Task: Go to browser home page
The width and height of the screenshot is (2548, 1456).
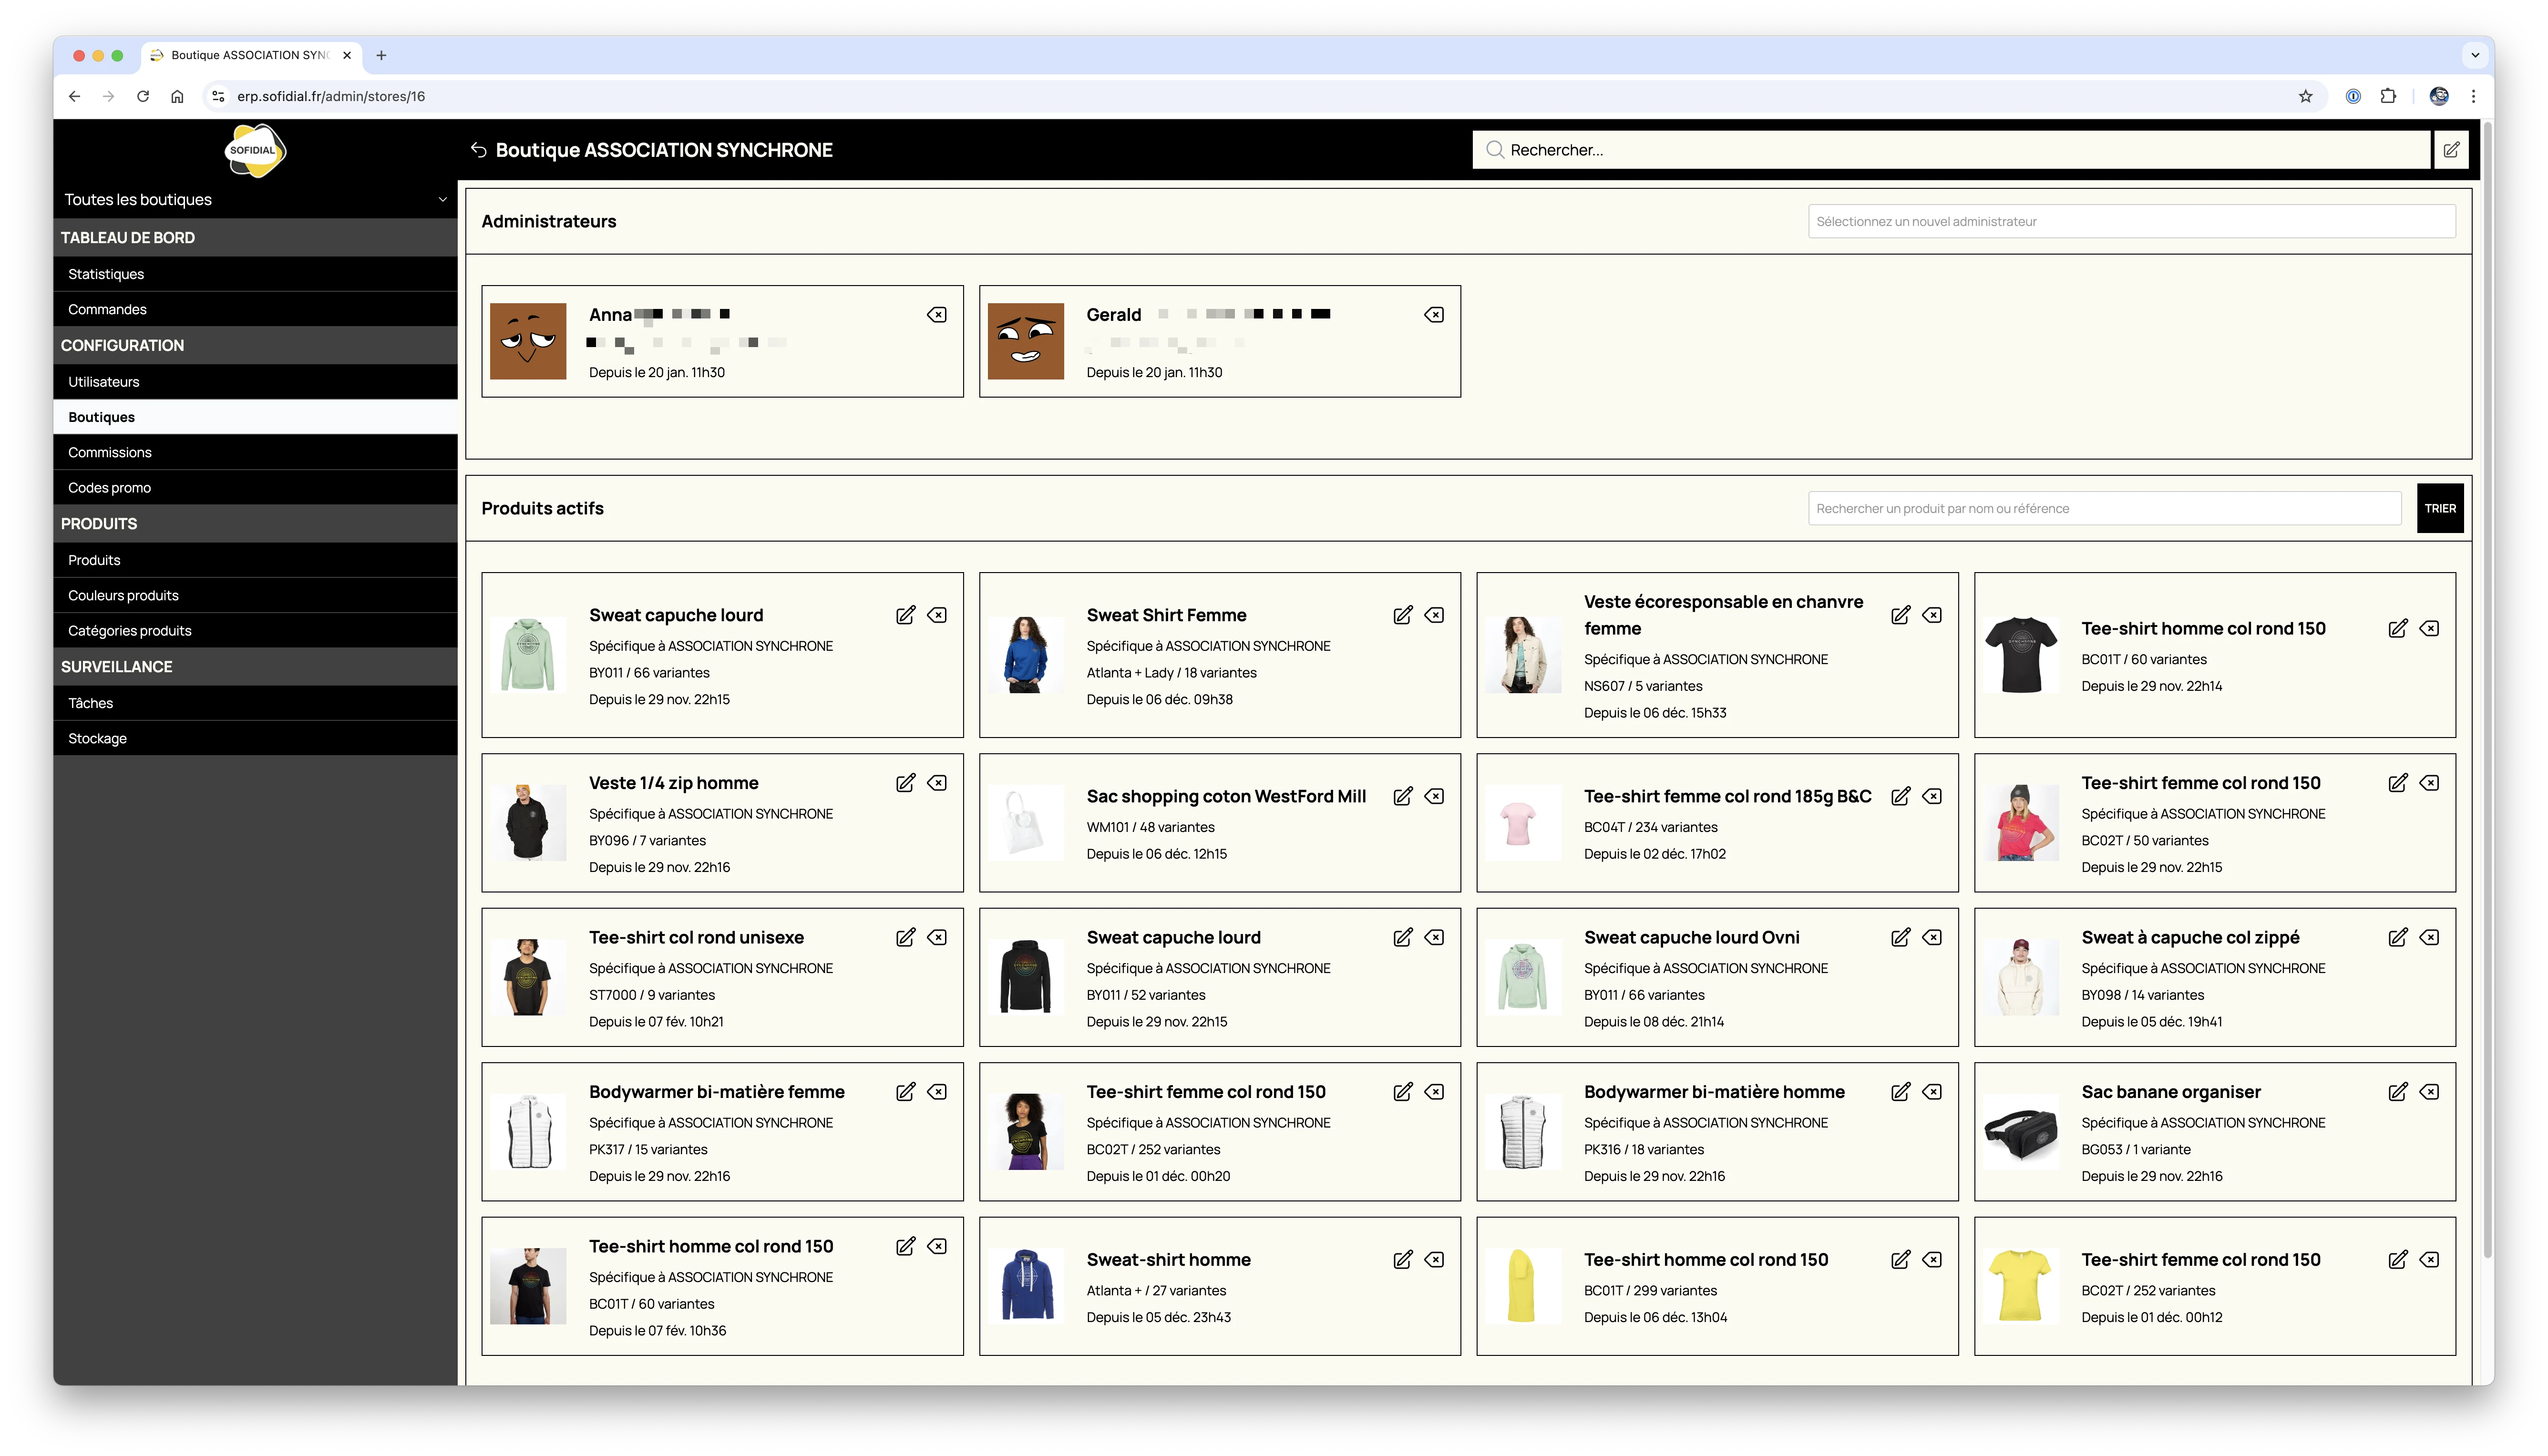Action: point(177,96)
